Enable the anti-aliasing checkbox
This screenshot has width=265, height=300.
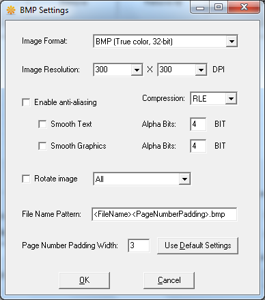[26, 102]
